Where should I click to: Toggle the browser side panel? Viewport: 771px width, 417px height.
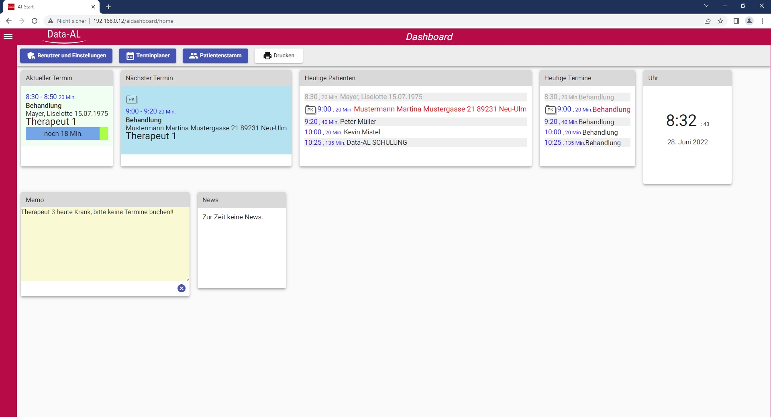[x=736, y=21]
